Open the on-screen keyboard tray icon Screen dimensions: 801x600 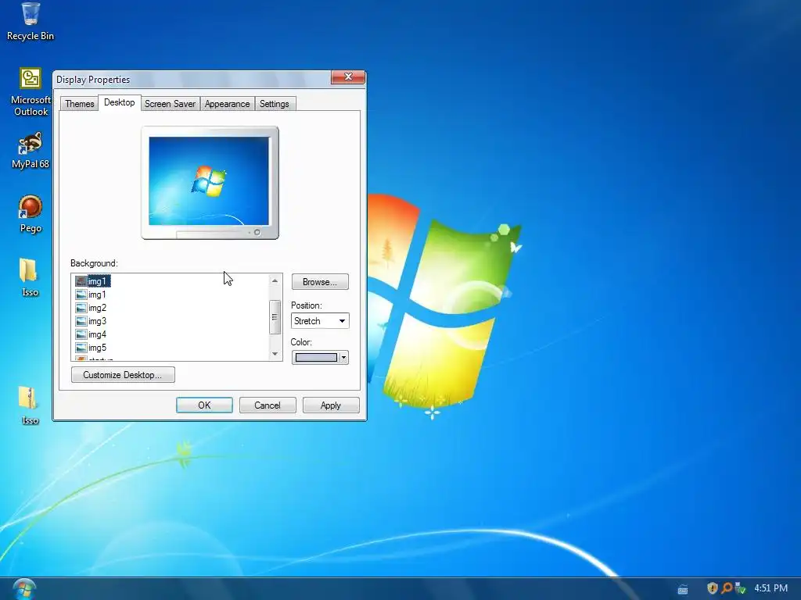[682, 589]
